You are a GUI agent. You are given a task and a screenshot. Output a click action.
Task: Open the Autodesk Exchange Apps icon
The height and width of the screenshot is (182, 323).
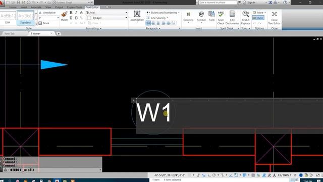point(270,3)
